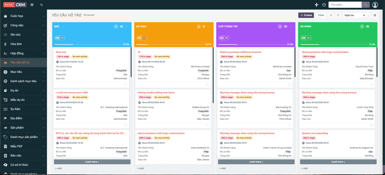Screen dimensions: 385x175
Task: Toggle dark mode moon icon
Action: click(x=41, y=5)
